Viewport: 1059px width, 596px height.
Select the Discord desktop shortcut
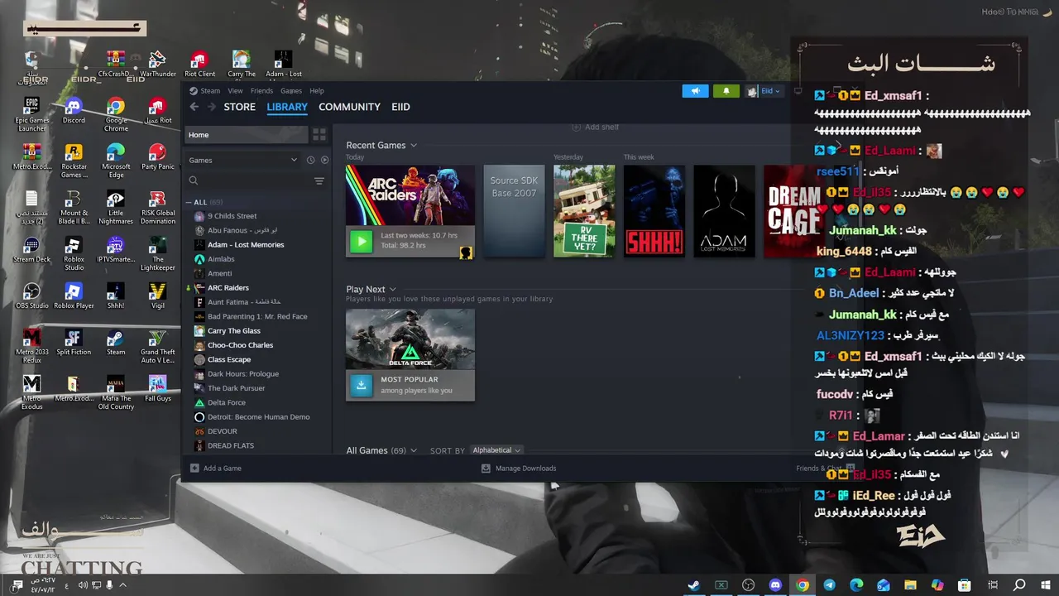(x=74, y=110)
